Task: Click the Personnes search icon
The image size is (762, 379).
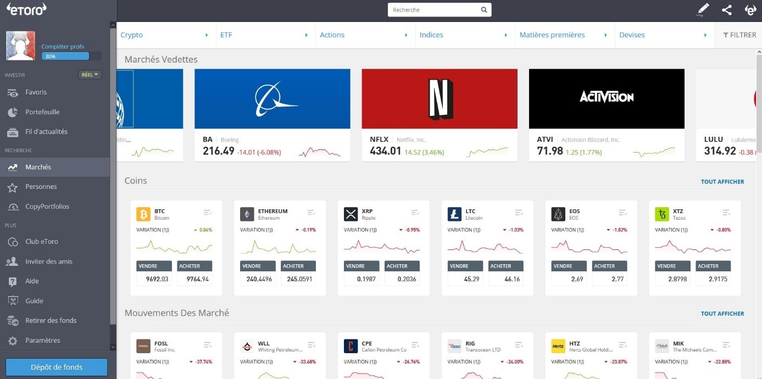Action: tap(15, 186)
